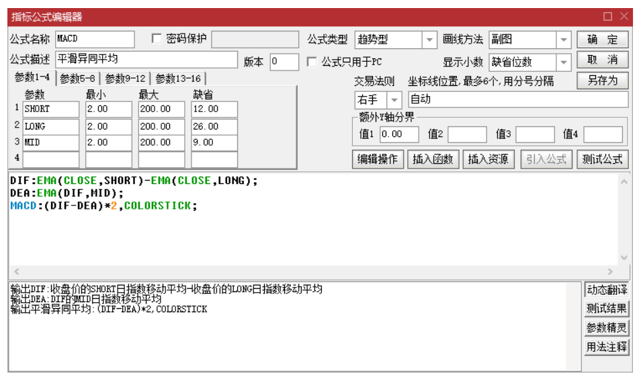Click the 取消 cancel button
The height and width of the screenshot is (378, 637).
coord(602,60)
